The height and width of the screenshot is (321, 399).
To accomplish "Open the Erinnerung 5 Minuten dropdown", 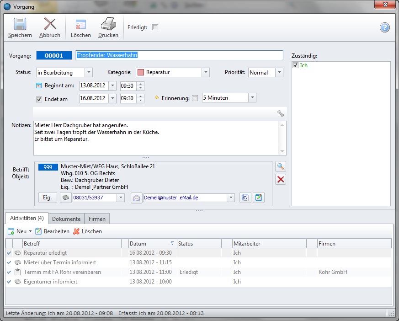I will click(252, 97).
